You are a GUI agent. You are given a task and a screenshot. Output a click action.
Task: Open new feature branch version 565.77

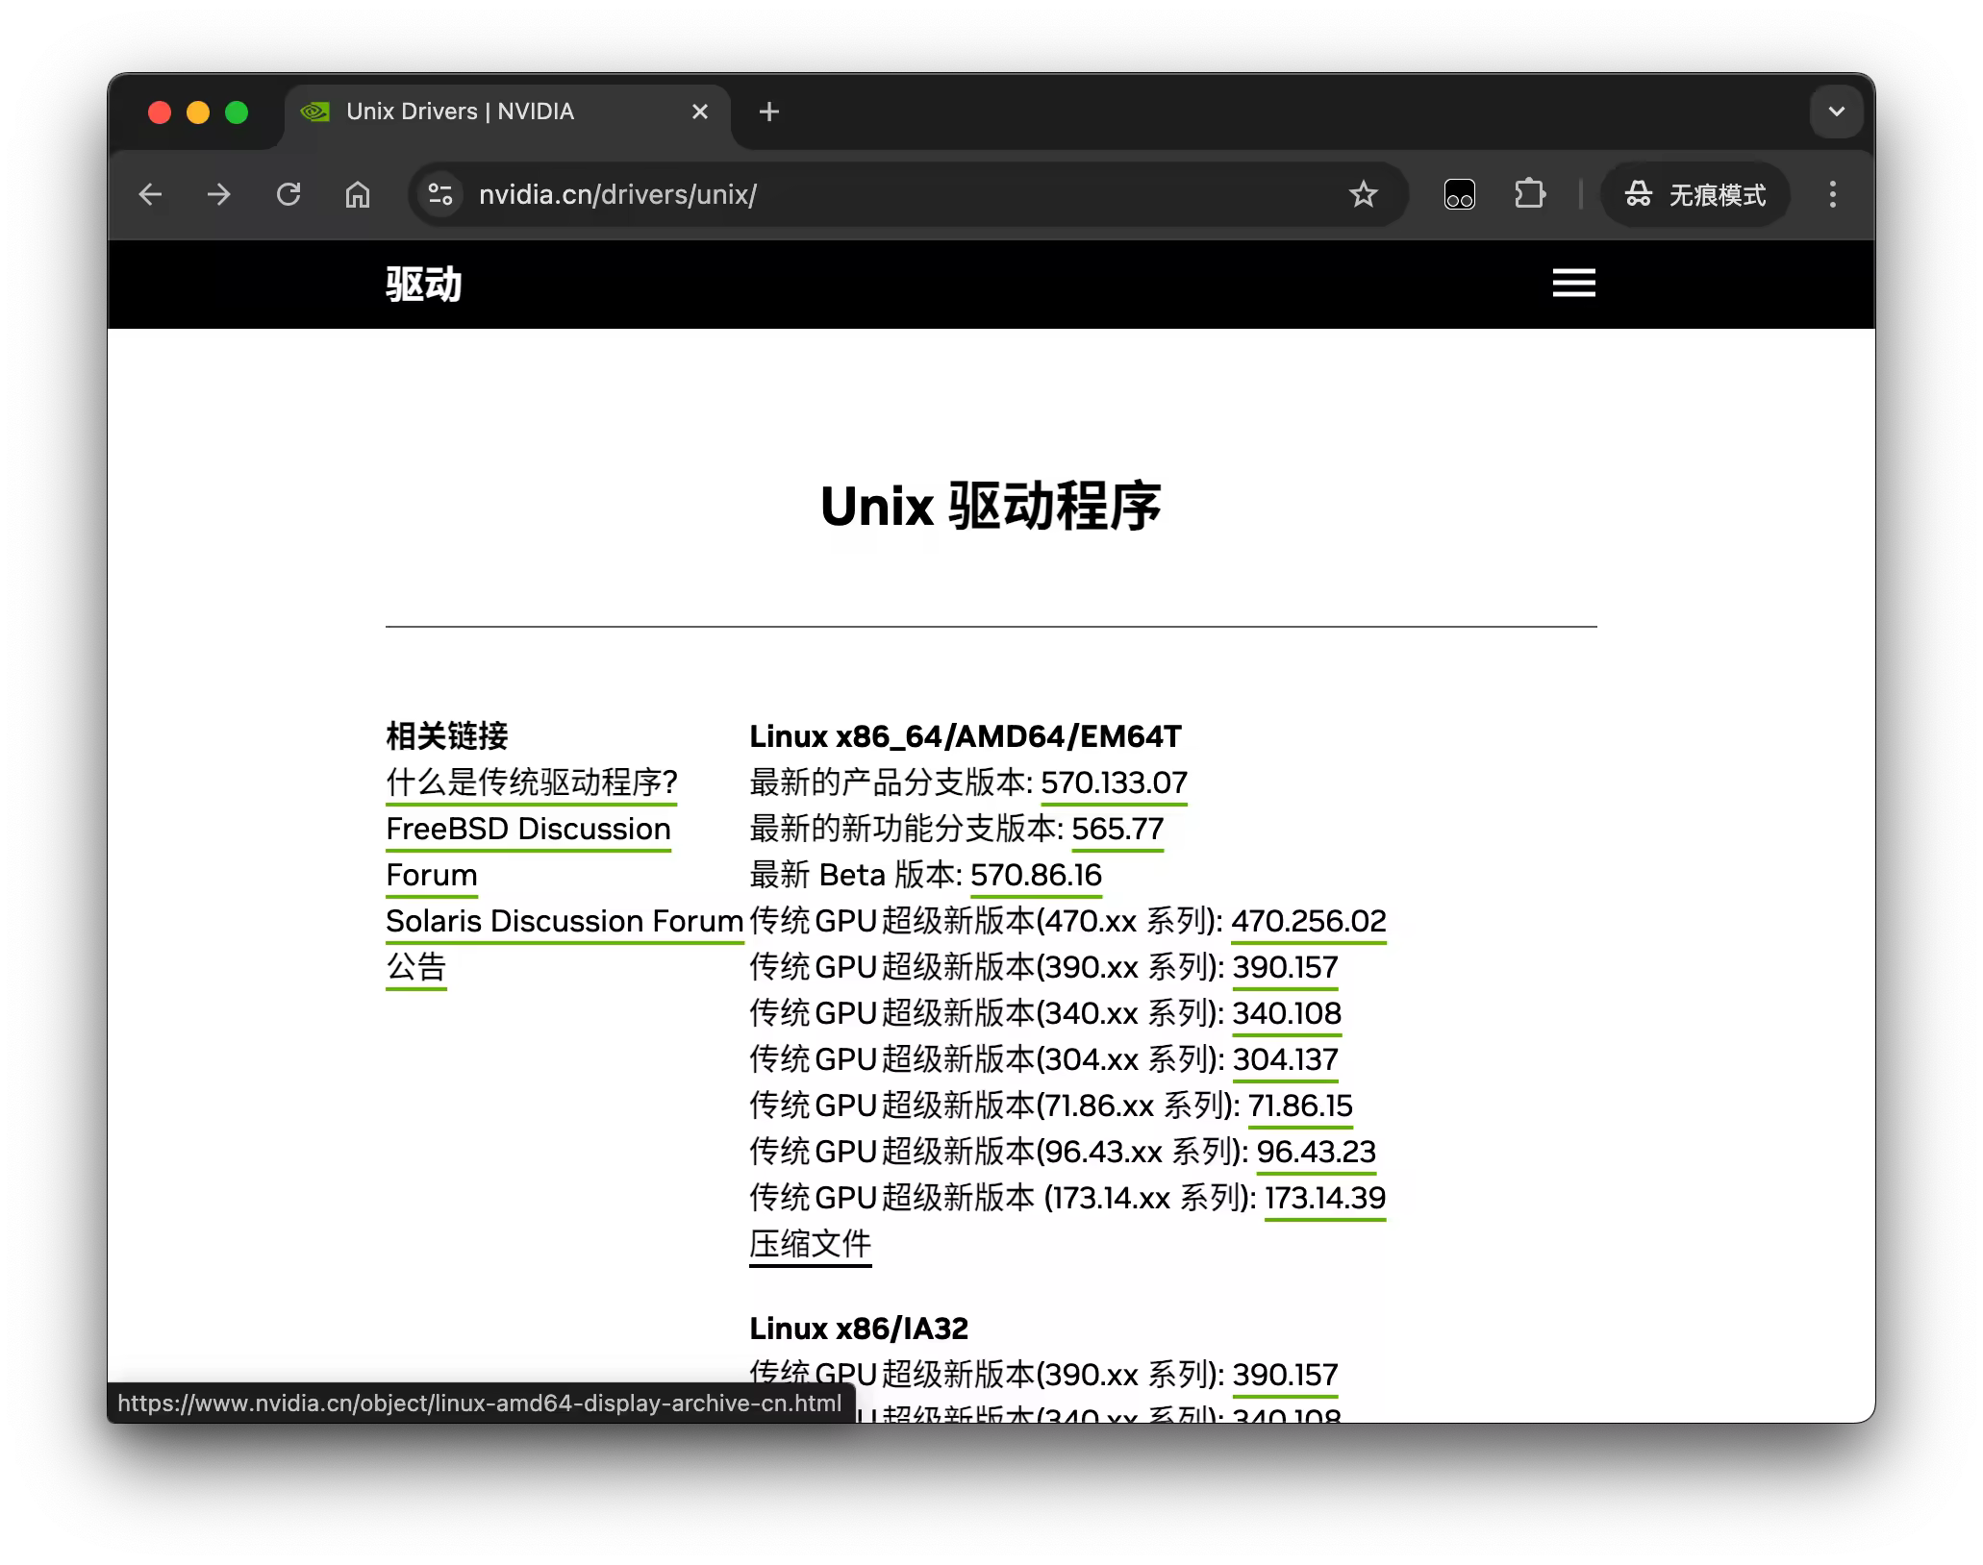pyautogui.click(x=1117, y=829)
